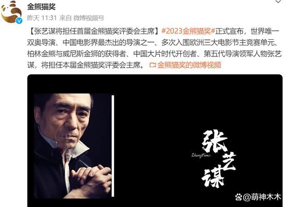
Task: Expand the post options chevron
Action: tap(278, 2)
